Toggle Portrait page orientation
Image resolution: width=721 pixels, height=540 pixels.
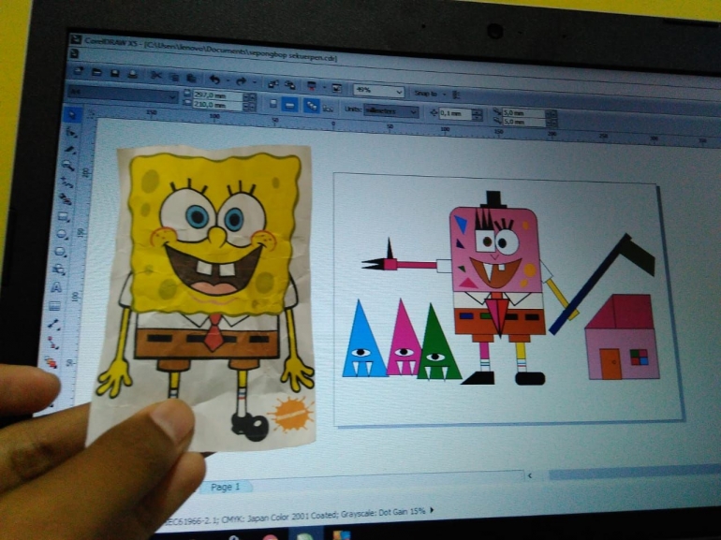pyautogui.click(x=272, y=103)
